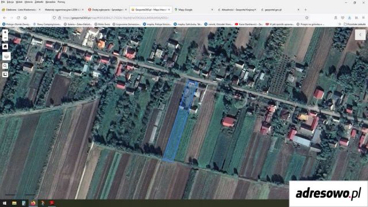Switch to the Dodaj ogłoszenie tab
The width and height of the screenshot is (368, 207).
click(x=108, y=10)
